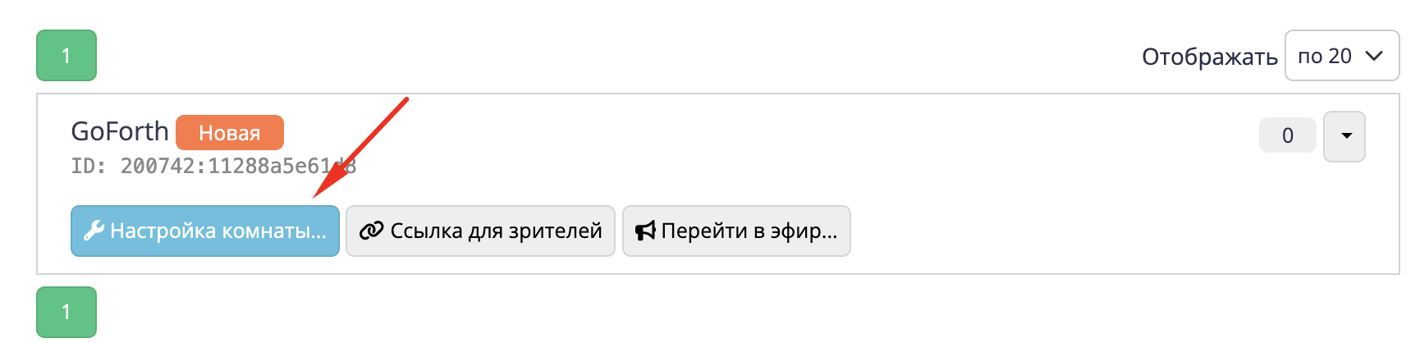The width and height of the screenshot is (1420, 343).
Task: Click the chain-link icon for viewer link
Action: coord(372,231)
